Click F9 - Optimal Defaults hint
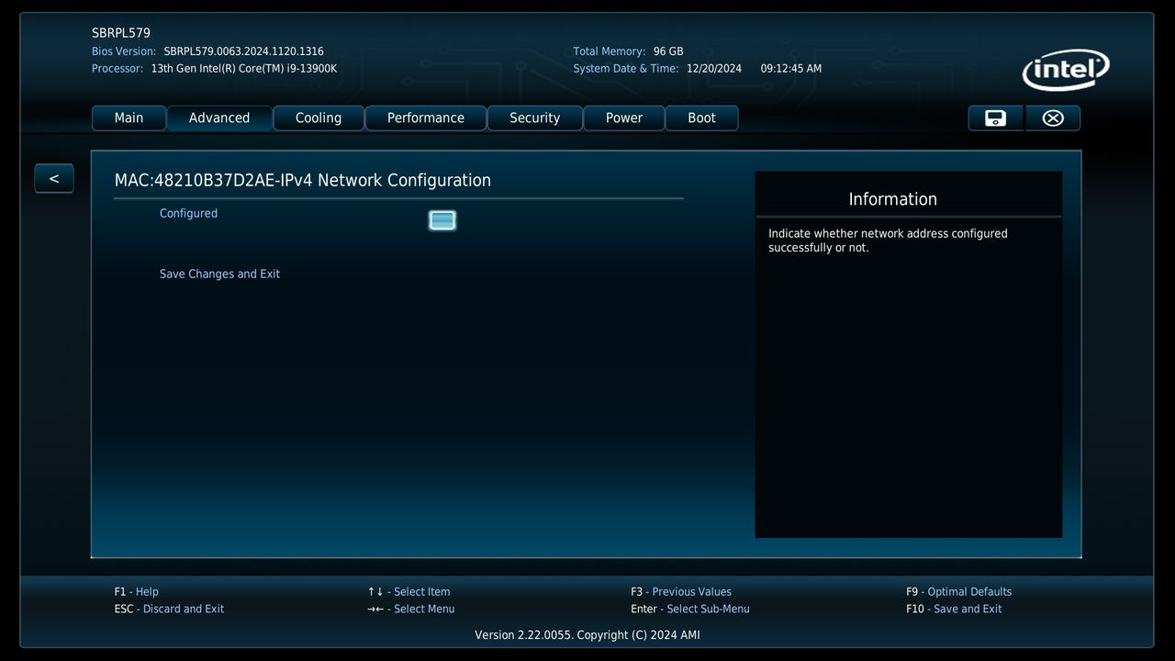This screenshot has width=1175, height=661. [x=958, y=592]
